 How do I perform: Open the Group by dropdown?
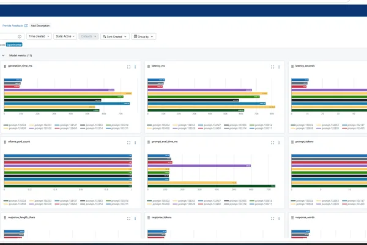tap(144, 37)
